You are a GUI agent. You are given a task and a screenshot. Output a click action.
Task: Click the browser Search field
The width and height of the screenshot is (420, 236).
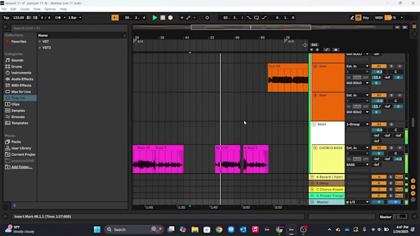coord(69,28)
